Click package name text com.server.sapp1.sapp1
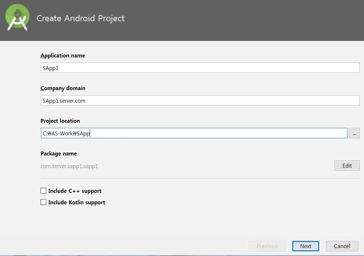The height and width of the screenshot is (256, 364). 69,166
